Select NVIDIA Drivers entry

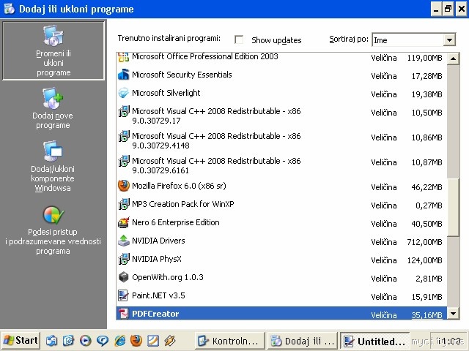158,241
